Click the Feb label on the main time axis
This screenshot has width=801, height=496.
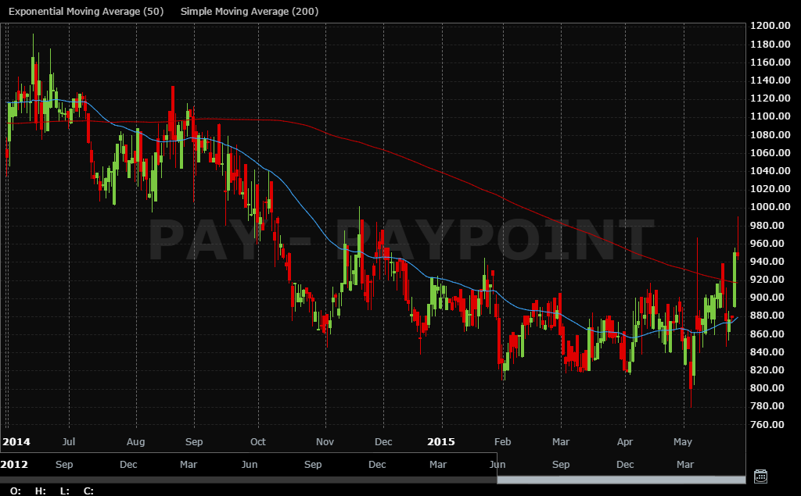(x=502, y=441)
